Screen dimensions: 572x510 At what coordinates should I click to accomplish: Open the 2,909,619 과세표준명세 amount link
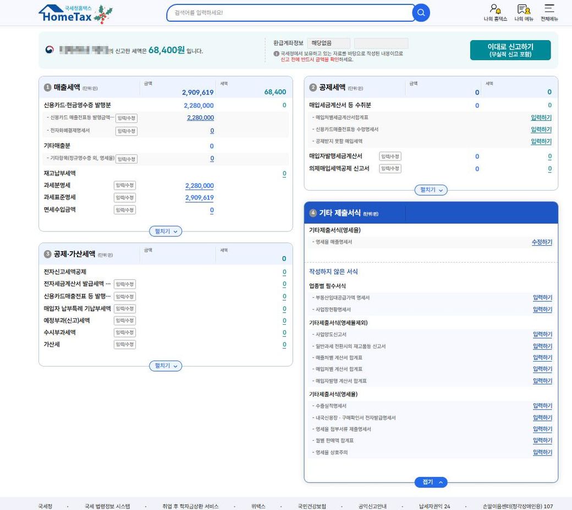(x=199, y=198)
